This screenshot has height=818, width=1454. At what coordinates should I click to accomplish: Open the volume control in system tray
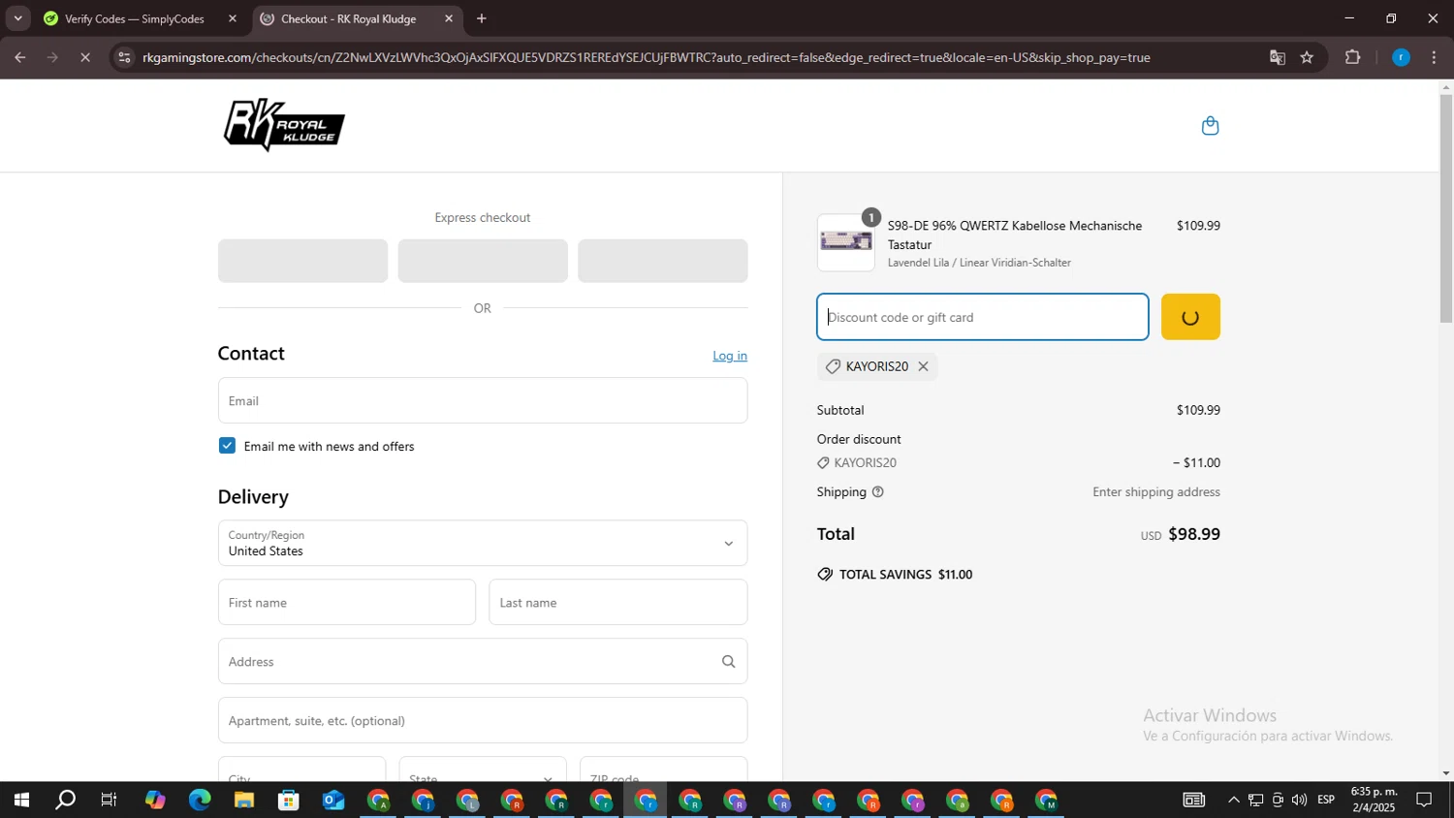point(1299,801)
